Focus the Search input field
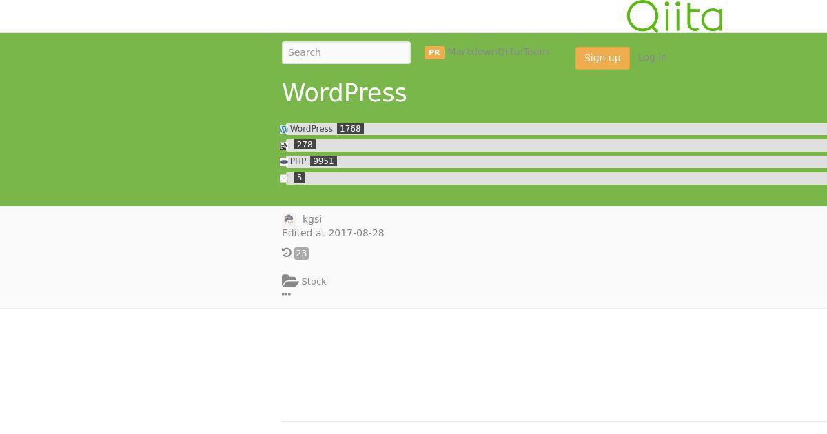This screenshot has height=434, width=827. tap(346, 52)
